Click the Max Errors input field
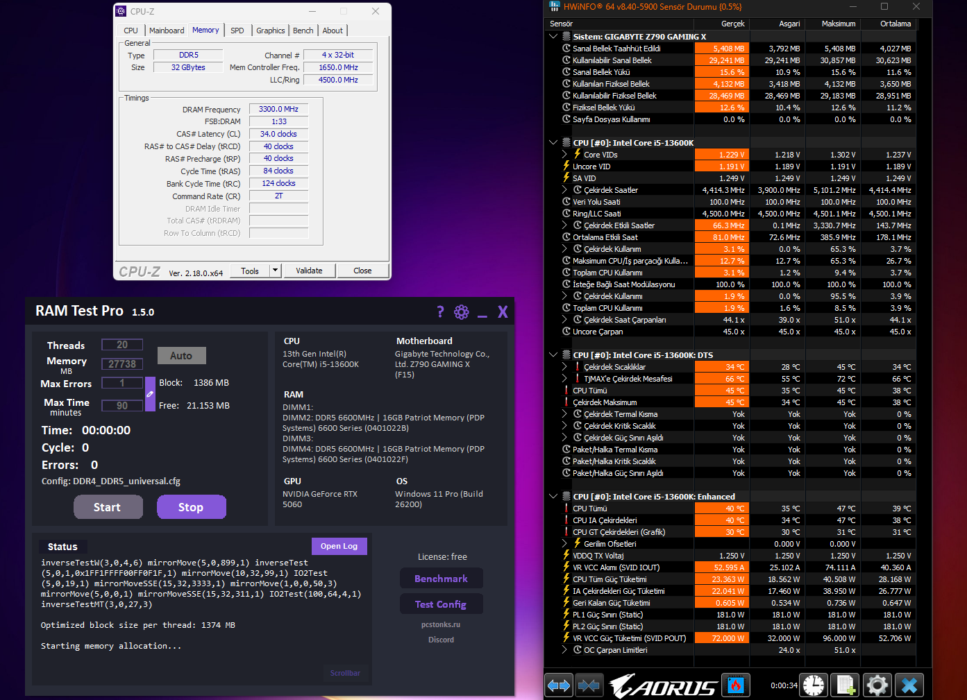967x700 pixels. pos(122,383)
